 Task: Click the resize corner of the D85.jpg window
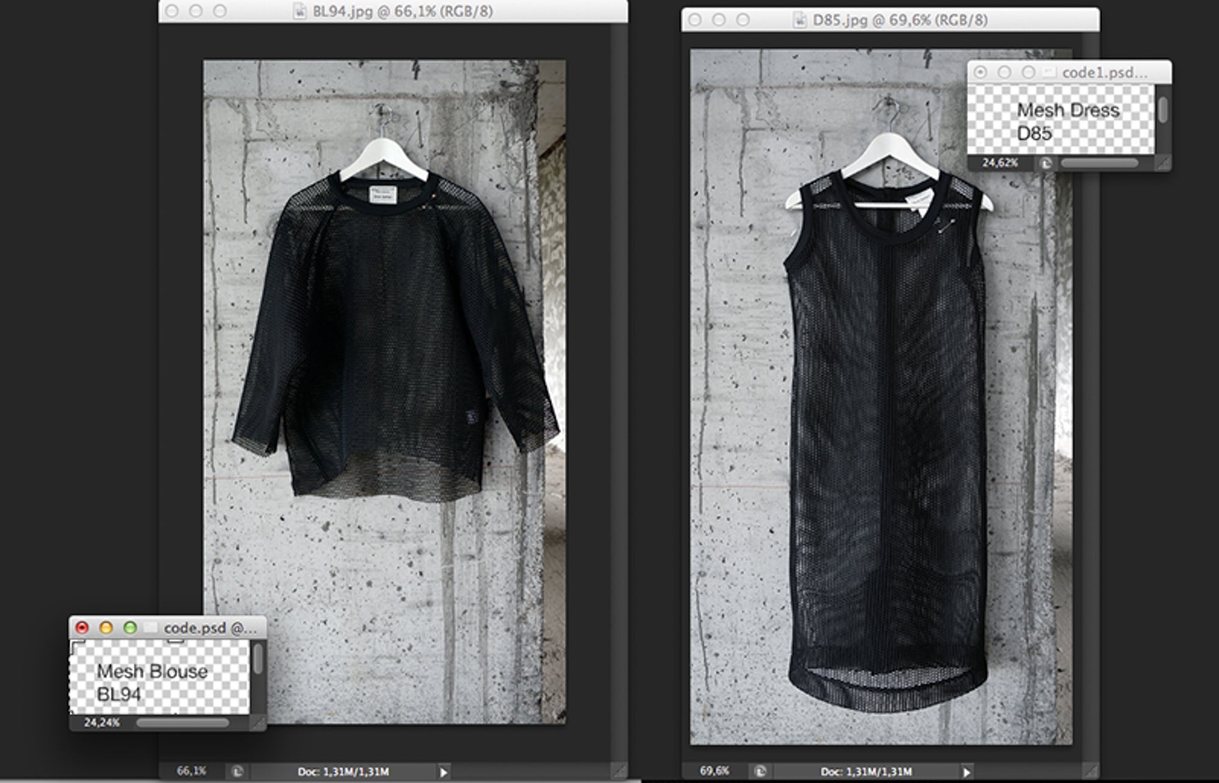1091,771
